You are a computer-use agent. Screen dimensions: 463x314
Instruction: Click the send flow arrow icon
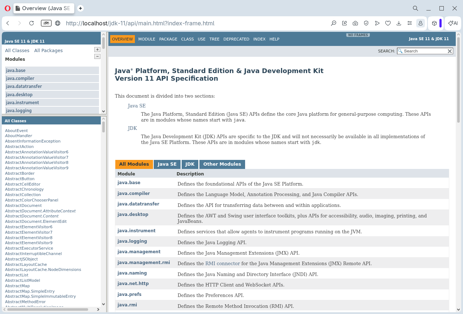pyautogui.click(x=377, y=23)
